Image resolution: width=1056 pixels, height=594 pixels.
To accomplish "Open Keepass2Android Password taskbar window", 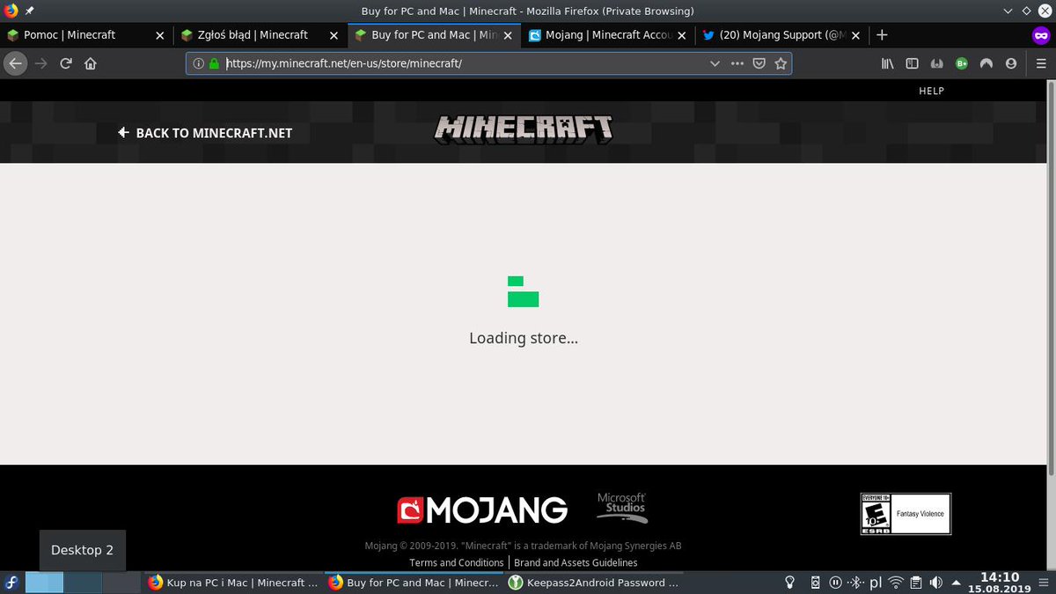I will pyautogui.click(x=592, y=583).
